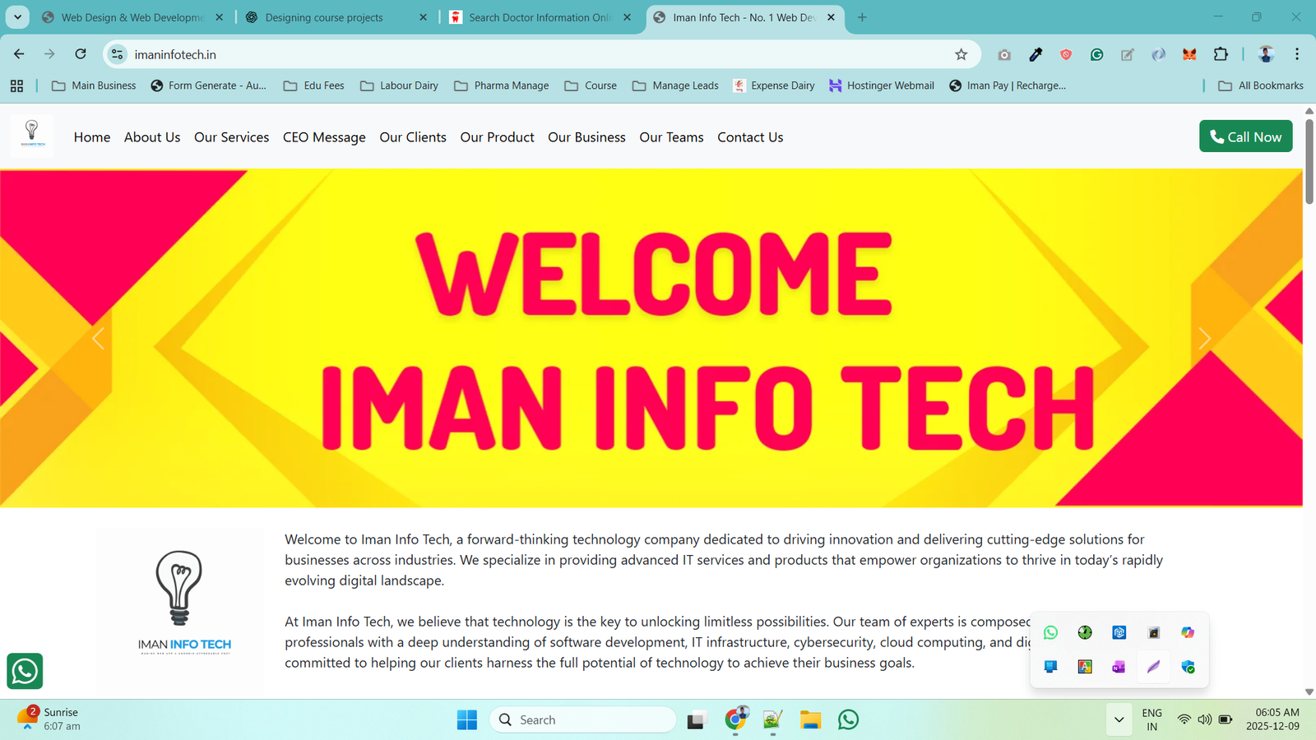Screen dimensions: 1316x740
Task: Bookmark this page with the star icon
Action: click(x=961, y=54)
